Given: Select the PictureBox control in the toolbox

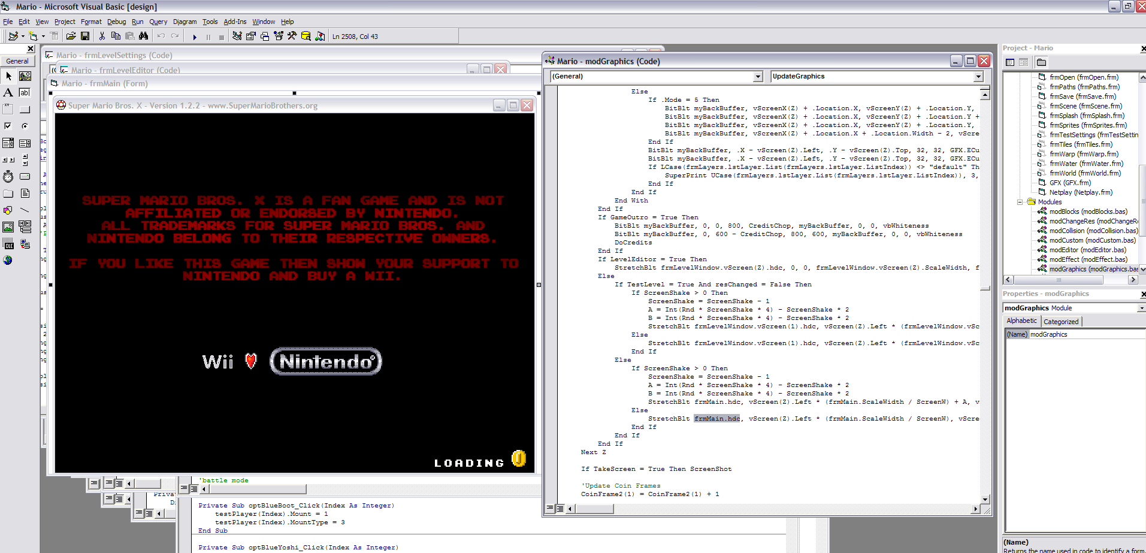Looking at the screenshot, I should pyautogui.click(x=25, y=76).
